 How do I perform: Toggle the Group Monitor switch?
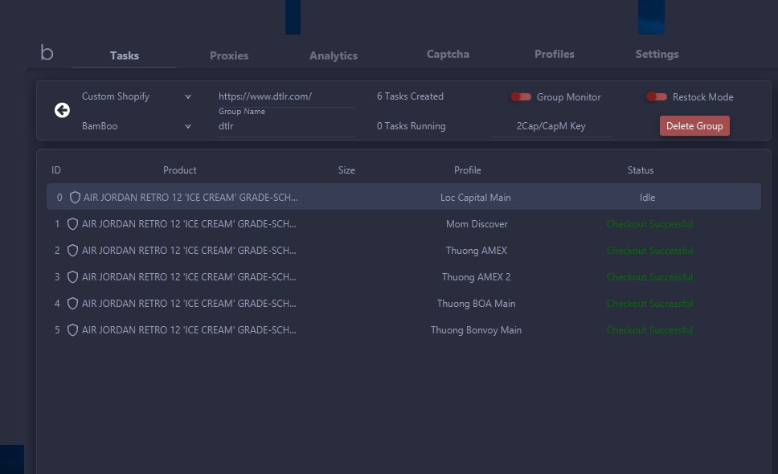pos(521,96)
